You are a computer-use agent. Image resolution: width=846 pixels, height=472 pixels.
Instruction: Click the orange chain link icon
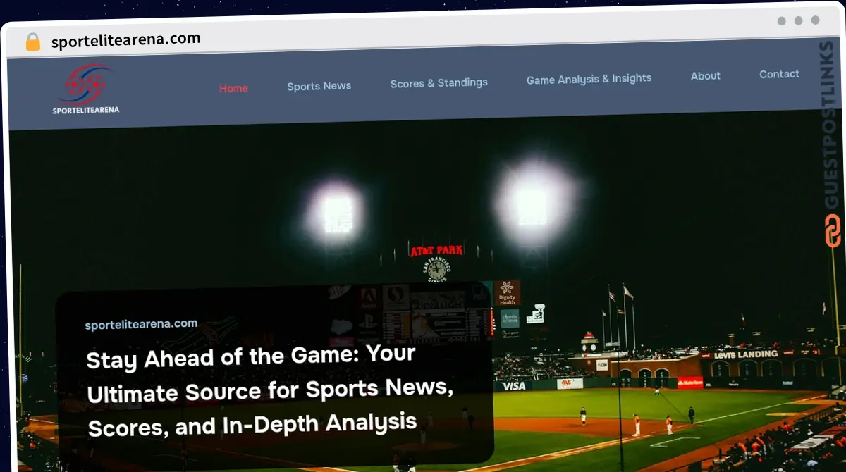(833, 230)
